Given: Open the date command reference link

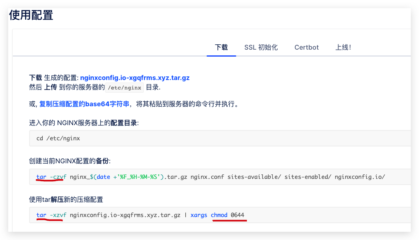Looking at the screenshot, I should [103, 177].
